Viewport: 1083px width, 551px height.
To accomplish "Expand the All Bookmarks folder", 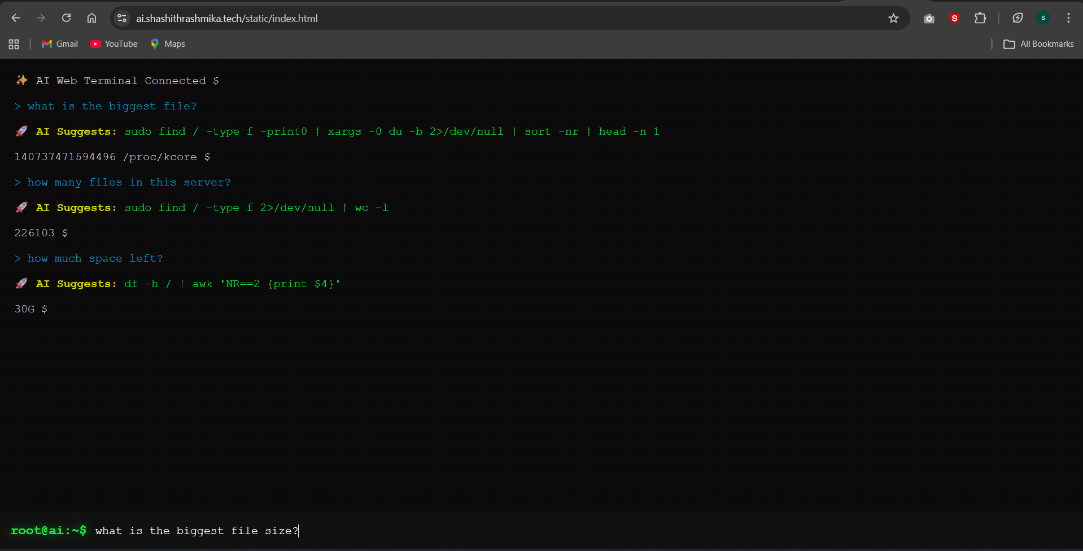I will [x=1038, y=44].
